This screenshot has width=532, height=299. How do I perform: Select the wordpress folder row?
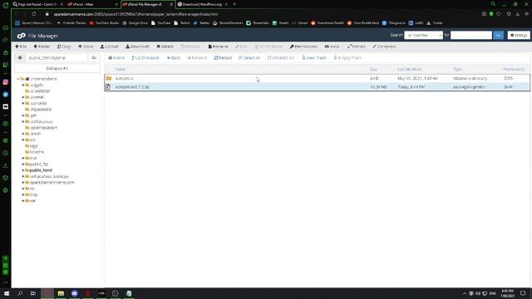pyautogui.click(x=317, y=78)
